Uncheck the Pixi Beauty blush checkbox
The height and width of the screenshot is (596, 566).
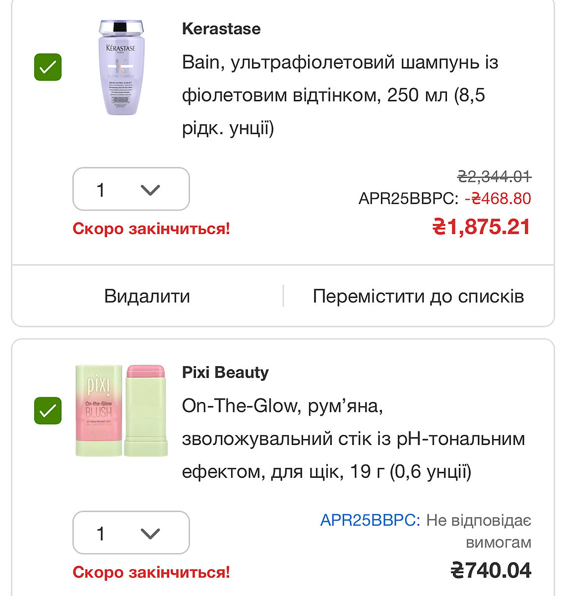pos(48,411)
